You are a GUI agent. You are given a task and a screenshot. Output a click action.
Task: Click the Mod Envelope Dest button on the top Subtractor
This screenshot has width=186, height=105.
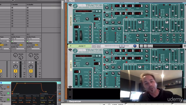pyautogui.click(x=144, y=30)
